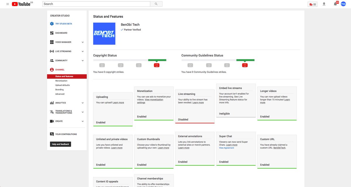Click the Content ID appeals card title
This screenshot has width=351, height=187.
(107, 181)
